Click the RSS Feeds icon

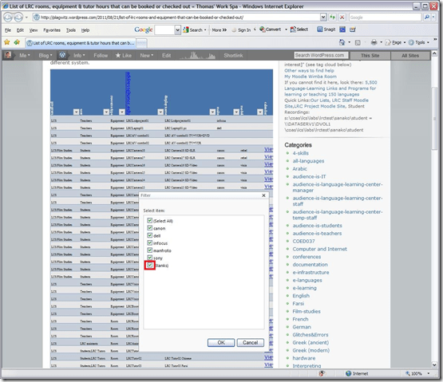point(358,42)
